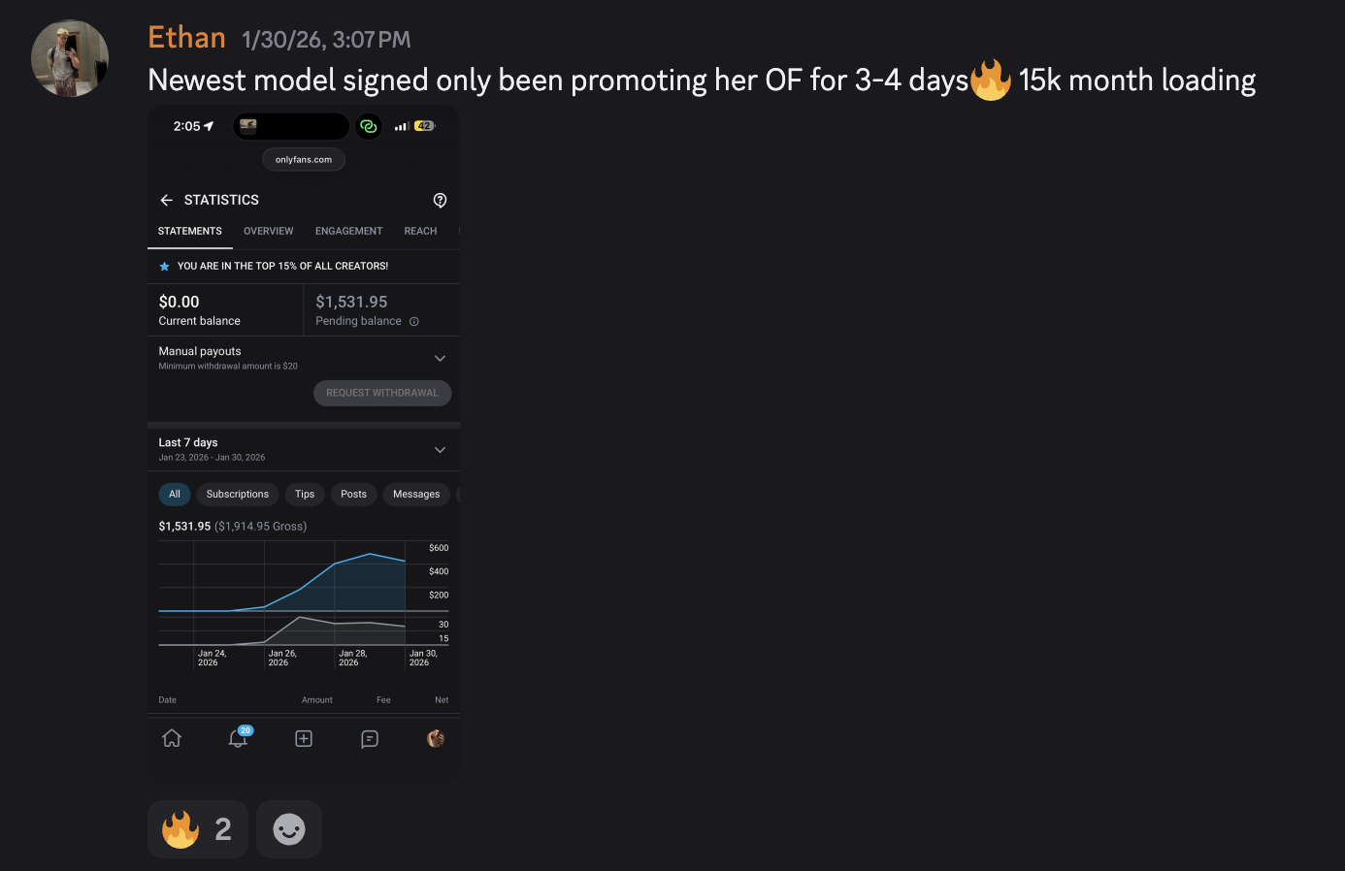Tap the new post plus icon
Screen dimensions: 1345x871
pos(304,738)
